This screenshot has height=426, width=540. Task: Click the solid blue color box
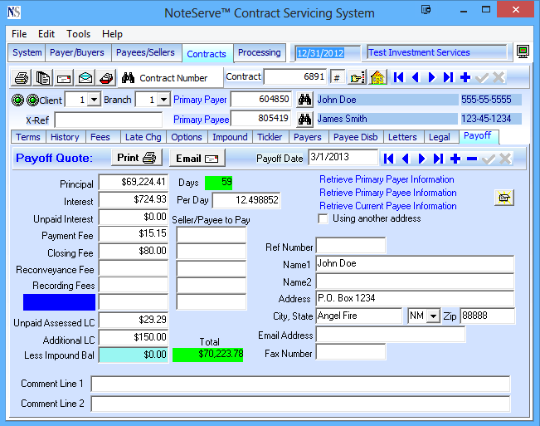pyautogui.click(x=60, y=302)
